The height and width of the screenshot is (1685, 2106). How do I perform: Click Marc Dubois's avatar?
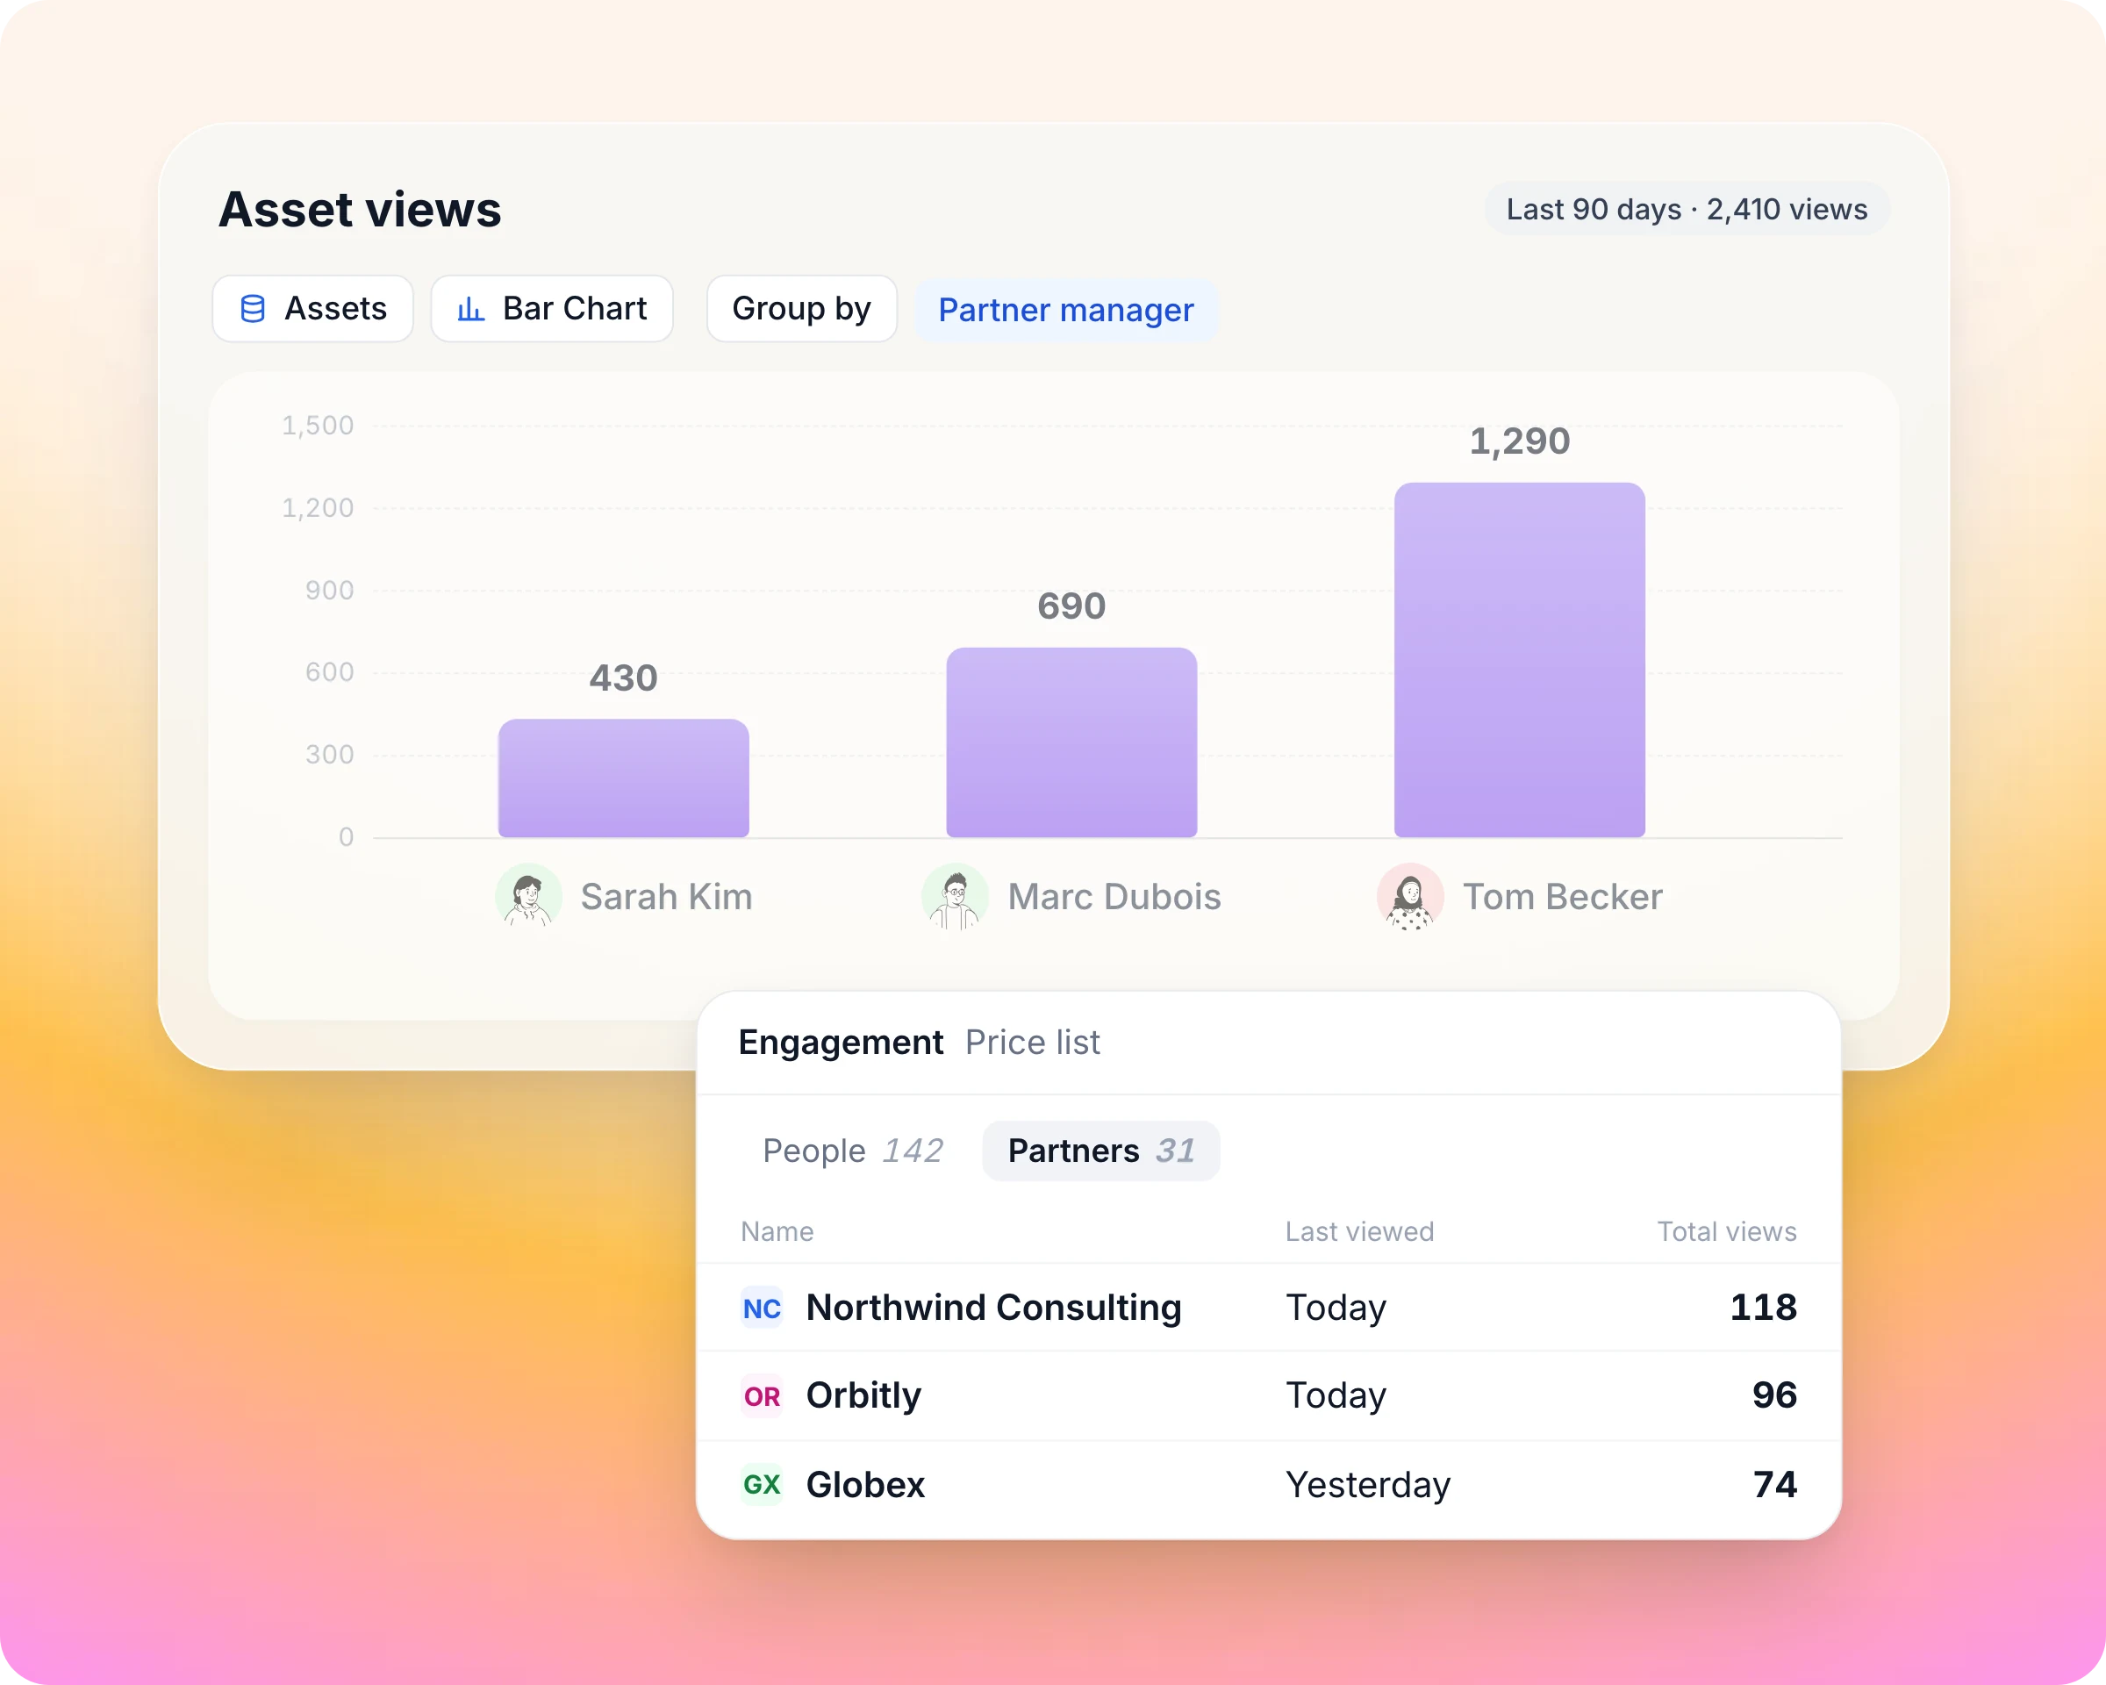(956, 896)
